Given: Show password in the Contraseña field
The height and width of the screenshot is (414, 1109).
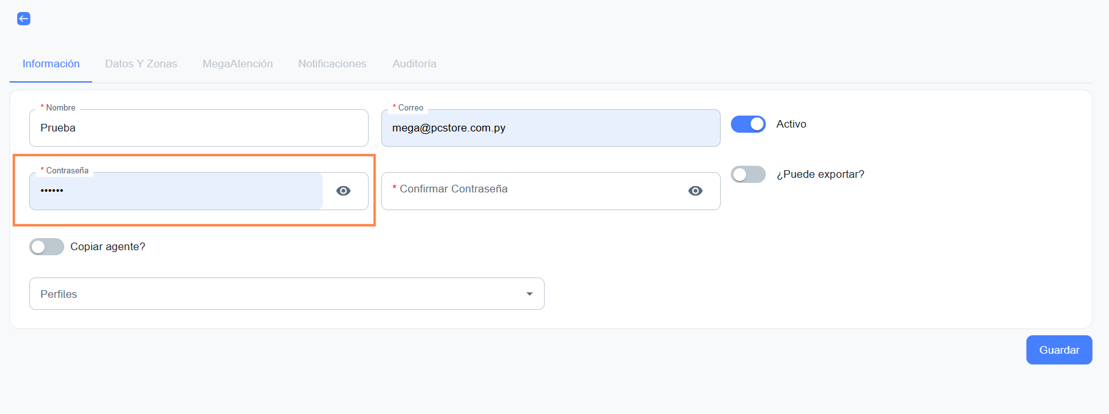Looking at the screenshot, I should tap(343, 191).
